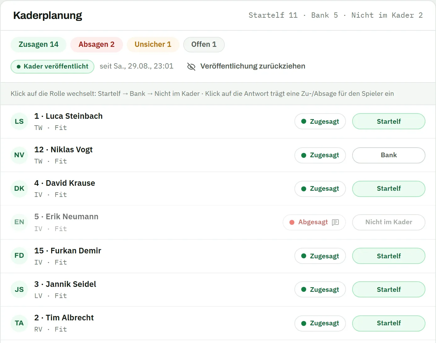Screen dimensions: 436x343
Task: Click Erik Neumann's Abgesagt answer
Action: [314, 222]
